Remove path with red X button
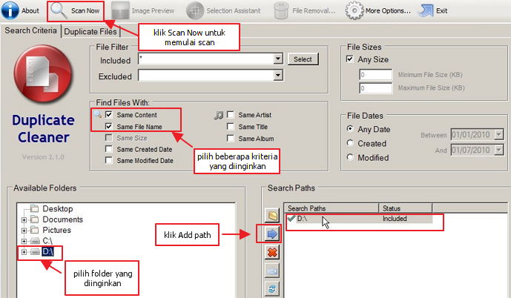The image size is (511, 298). pos(272,252)
